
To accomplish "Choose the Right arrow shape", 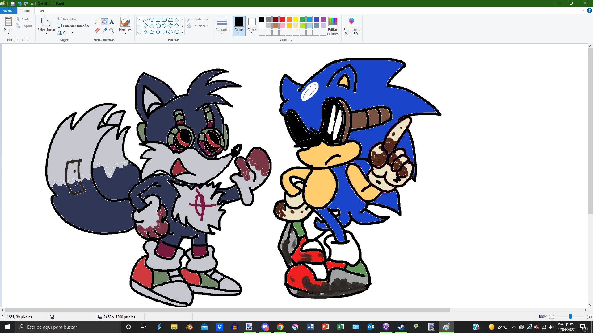I will click(164, 26).
